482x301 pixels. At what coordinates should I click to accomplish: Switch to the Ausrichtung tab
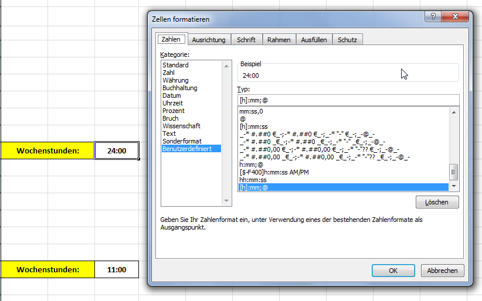[209, 40]
